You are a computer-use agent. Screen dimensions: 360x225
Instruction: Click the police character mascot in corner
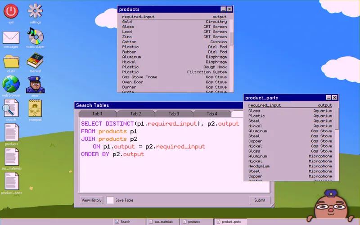click(x=330, y=205)
